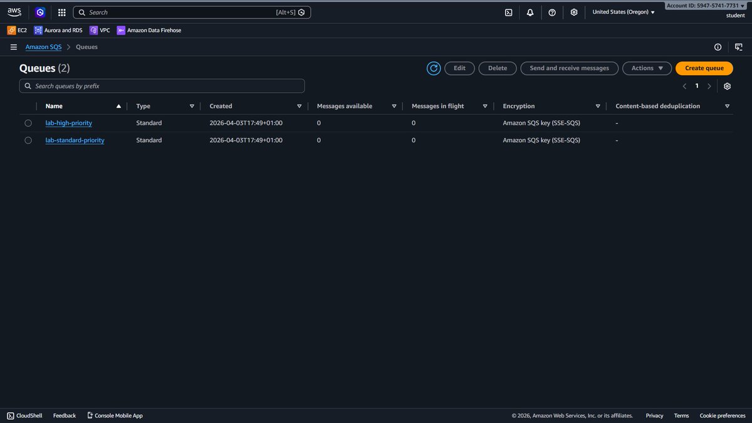Open Amazon Data Firehose shortcut
This screenshot has height=423, width=752.
149,30
